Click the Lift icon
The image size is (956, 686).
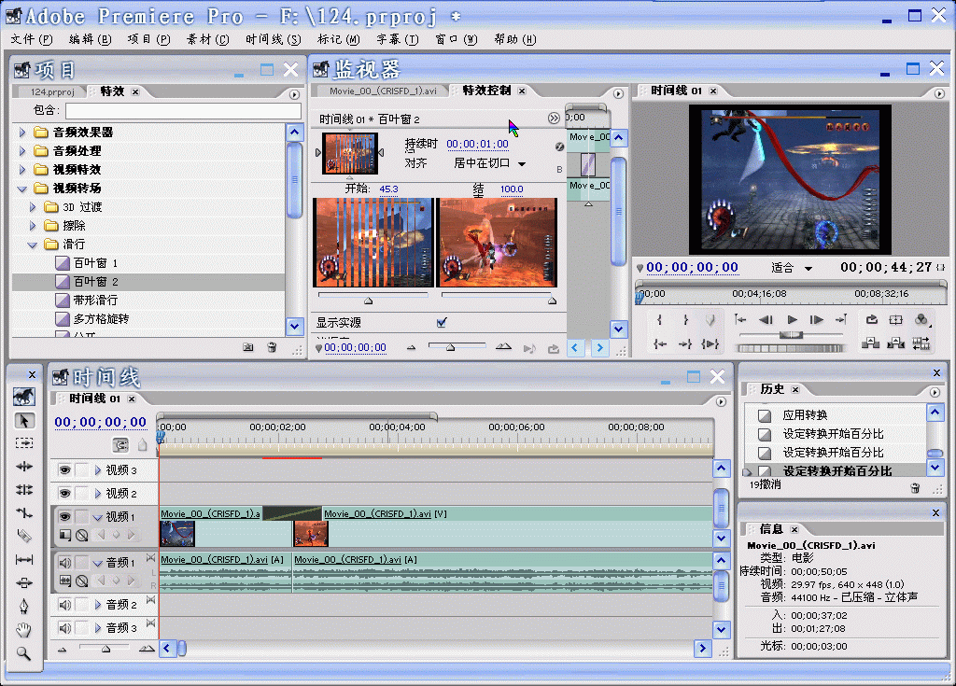[x=871, y=343]
